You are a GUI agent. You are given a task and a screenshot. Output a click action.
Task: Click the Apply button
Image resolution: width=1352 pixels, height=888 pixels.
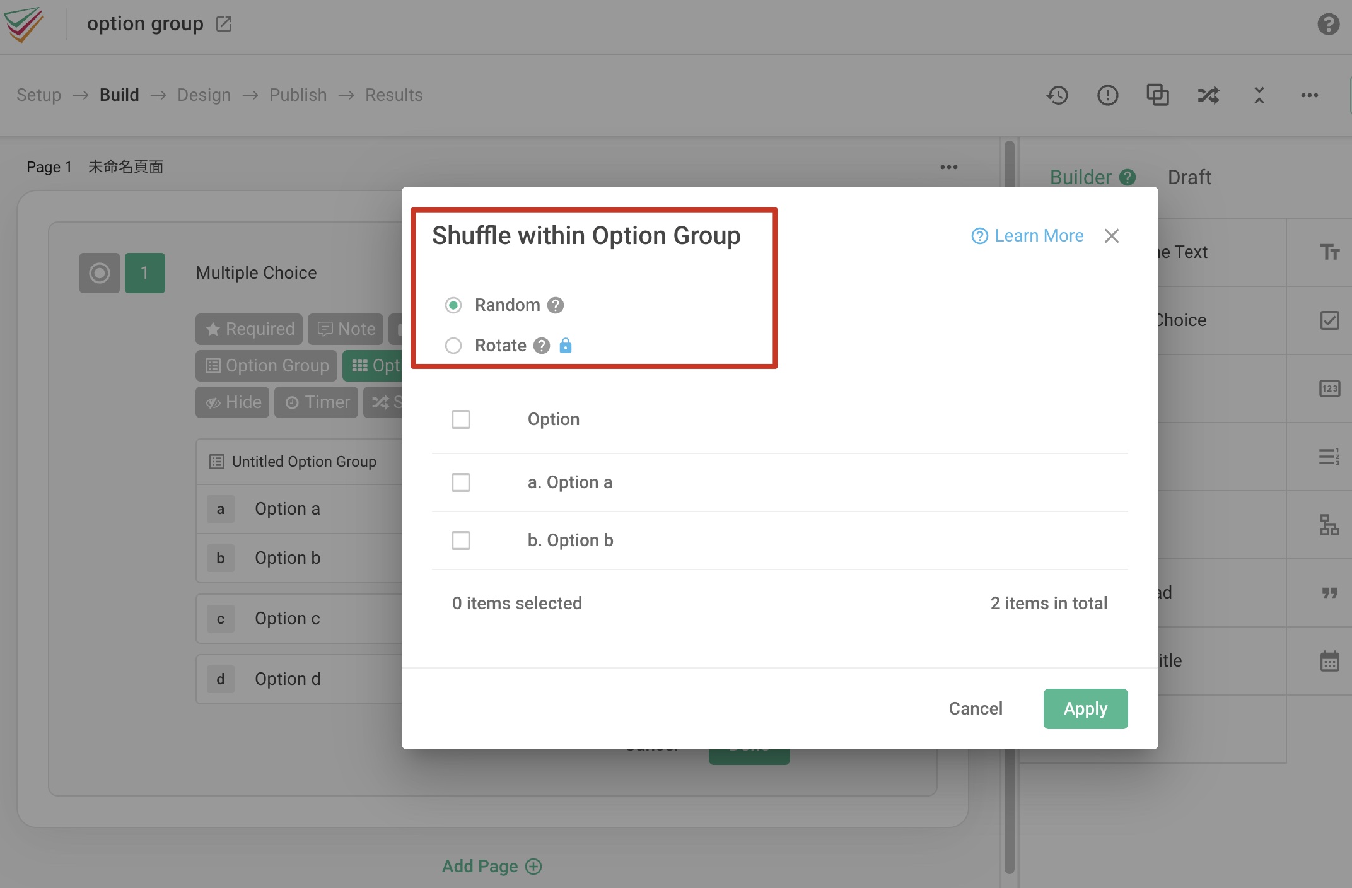click(1085, 708)
